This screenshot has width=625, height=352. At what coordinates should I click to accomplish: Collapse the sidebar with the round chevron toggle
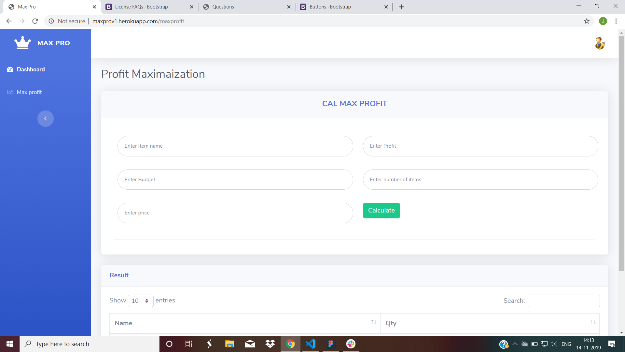46,119
